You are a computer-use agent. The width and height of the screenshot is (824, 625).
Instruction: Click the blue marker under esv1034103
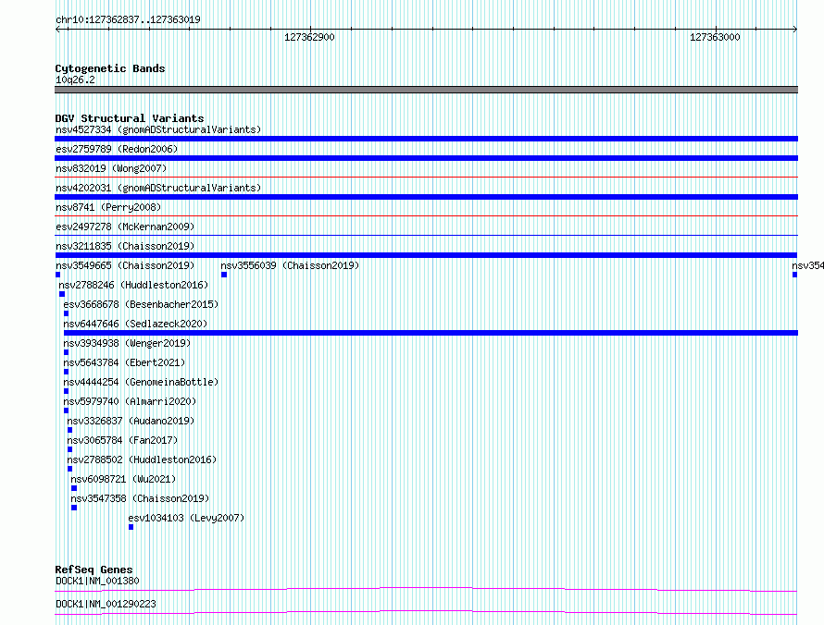point(131,527)
